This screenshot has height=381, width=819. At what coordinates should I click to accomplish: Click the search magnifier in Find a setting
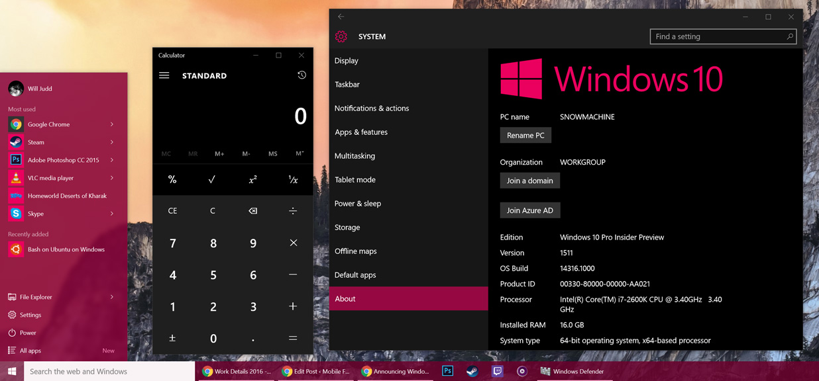pos(789,36)
